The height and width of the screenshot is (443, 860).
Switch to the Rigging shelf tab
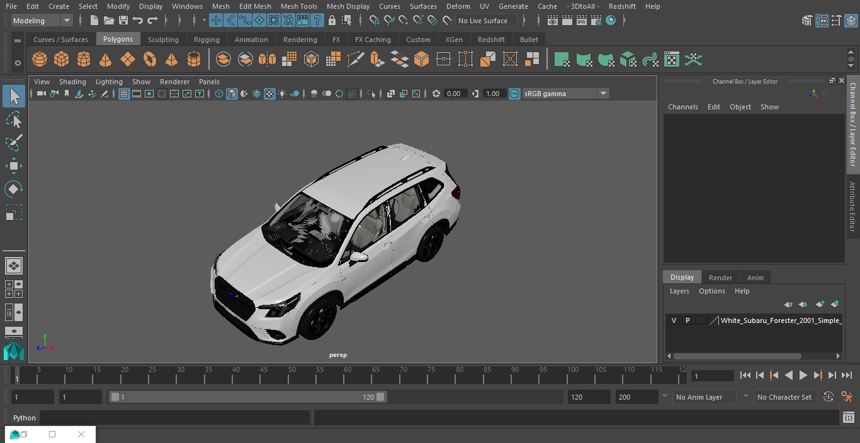tap(207, 40)
